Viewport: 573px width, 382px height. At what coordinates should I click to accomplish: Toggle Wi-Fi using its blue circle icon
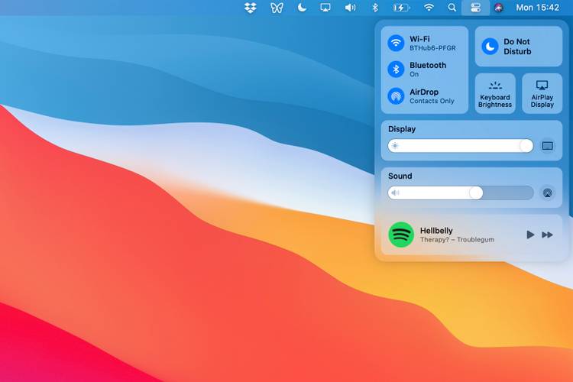(x=396, y=43)
